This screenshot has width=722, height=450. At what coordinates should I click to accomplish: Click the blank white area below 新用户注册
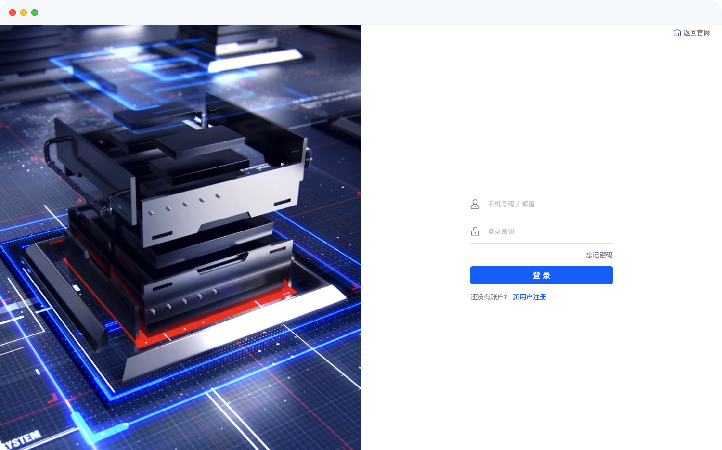point(541,375)
